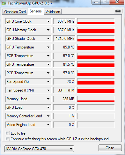125x155 pixels.
Task: Expand the Memory Used sensor dropdown
Action: click(48, 99)
